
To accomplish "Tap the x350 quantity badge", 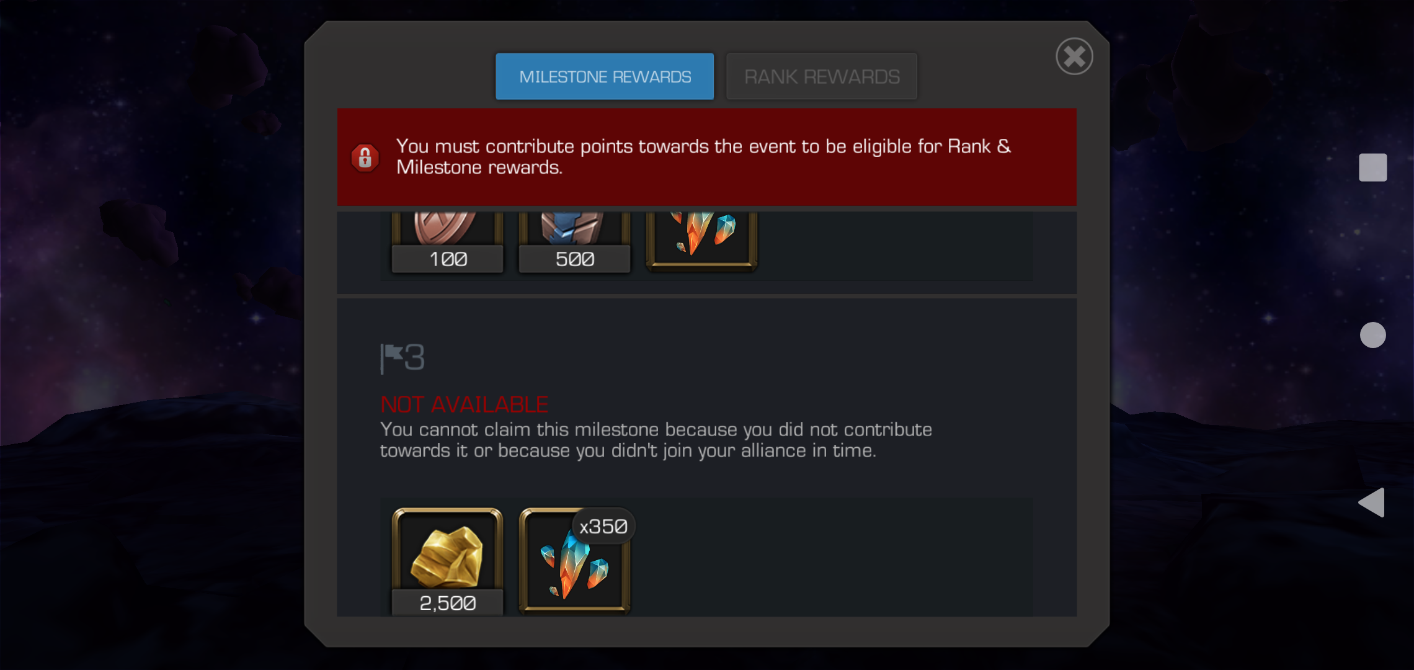I will coord(603,527).
